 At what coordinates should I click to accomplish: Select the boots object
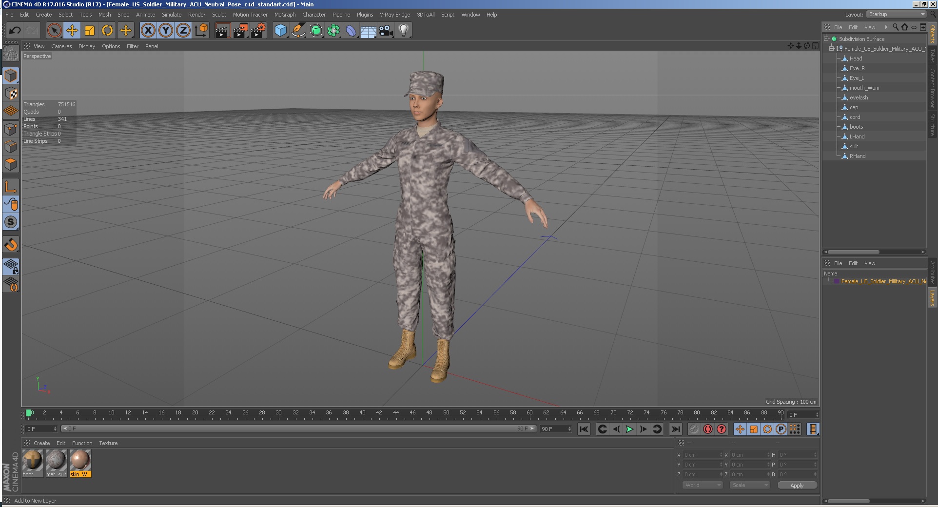coord(856,127)
